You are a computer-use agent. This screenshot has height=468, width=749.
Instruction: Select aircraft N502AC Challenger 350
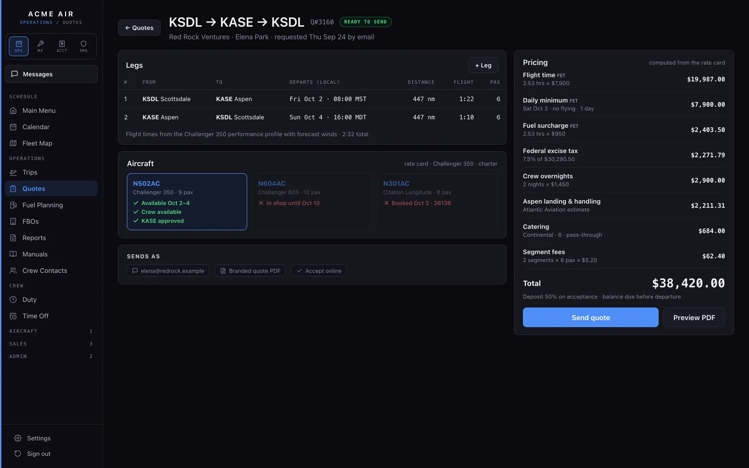click(x=187, y=202)
